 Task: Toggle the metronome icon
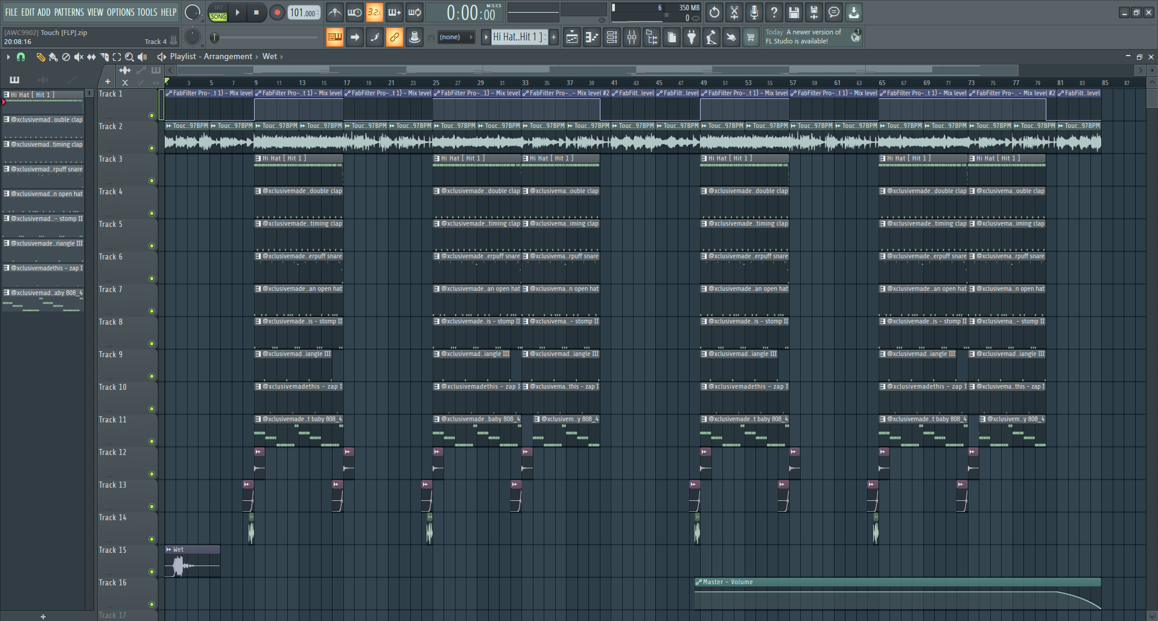pyautogui.click(x=335, y=12)
